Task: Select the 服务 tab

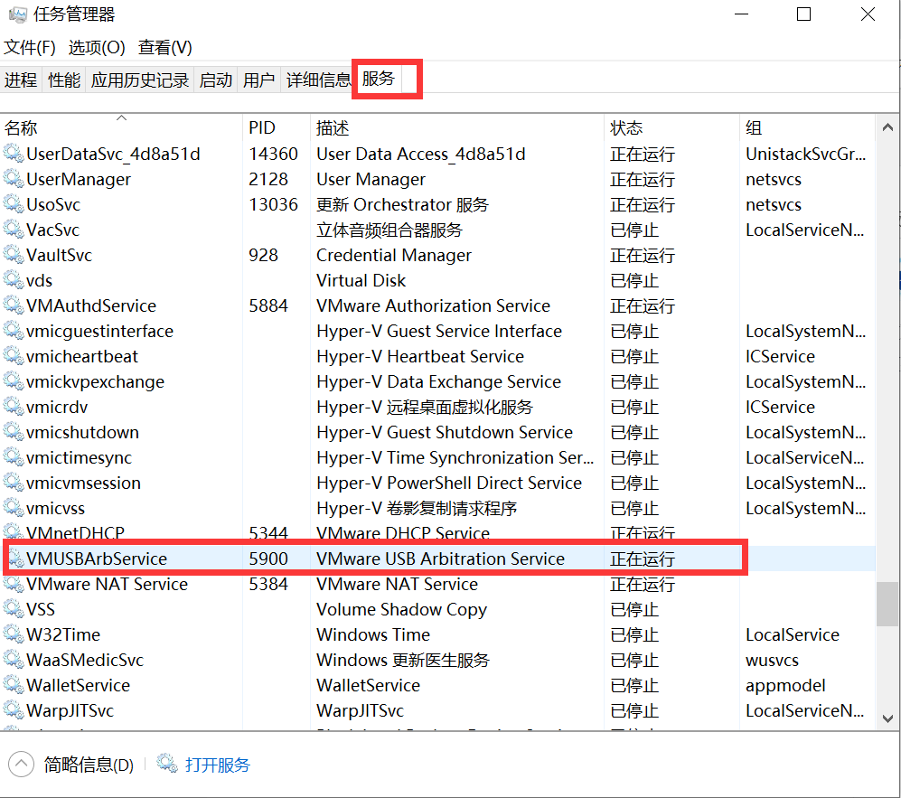Action: click(x=379, y=78)
